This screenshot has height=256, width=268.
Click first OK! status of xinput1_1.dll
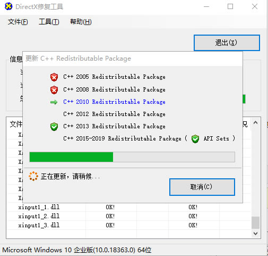coord(110,207)
